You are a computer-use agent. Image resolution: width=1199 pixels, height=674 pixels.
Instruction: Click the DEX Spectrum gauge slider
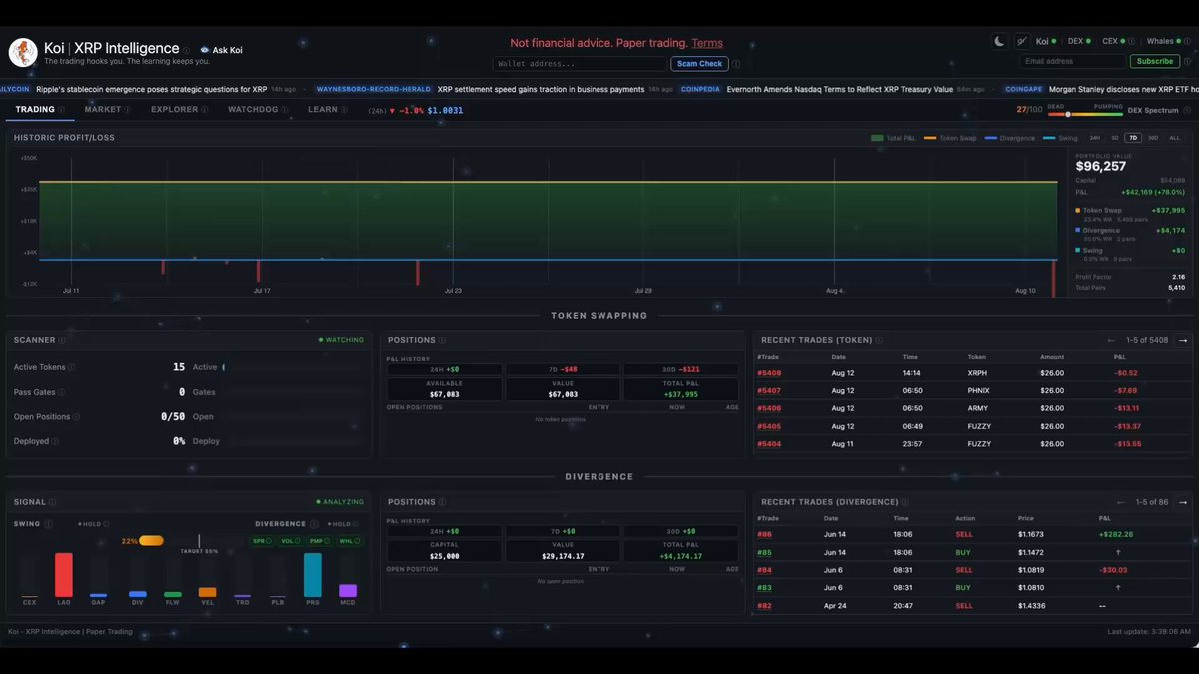1083,113
